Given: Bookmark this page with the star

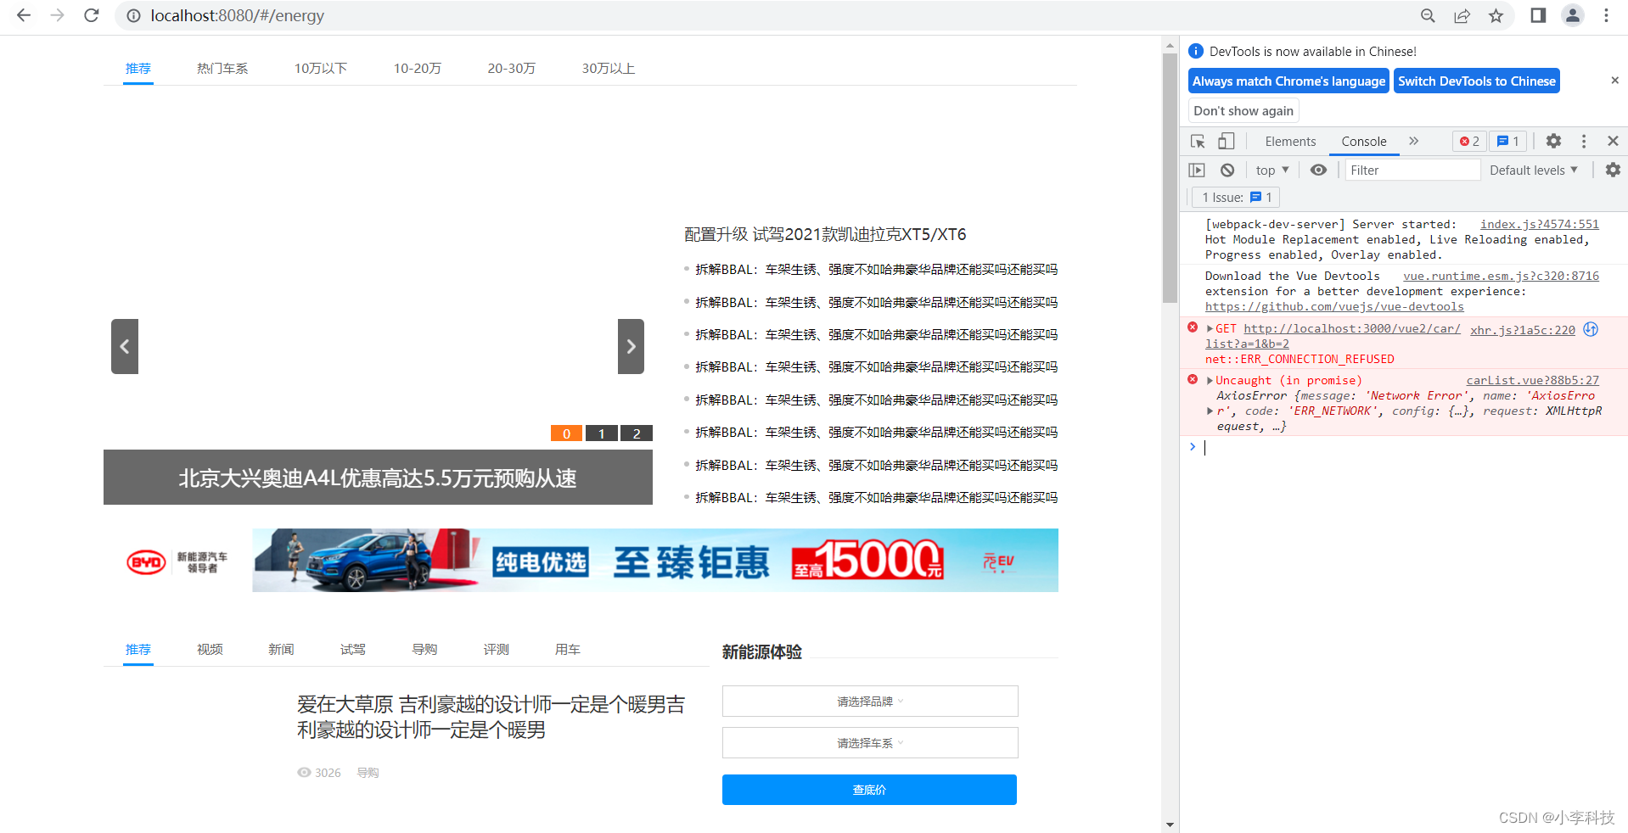Looking at the screenshot, I should click(1496, 15).
